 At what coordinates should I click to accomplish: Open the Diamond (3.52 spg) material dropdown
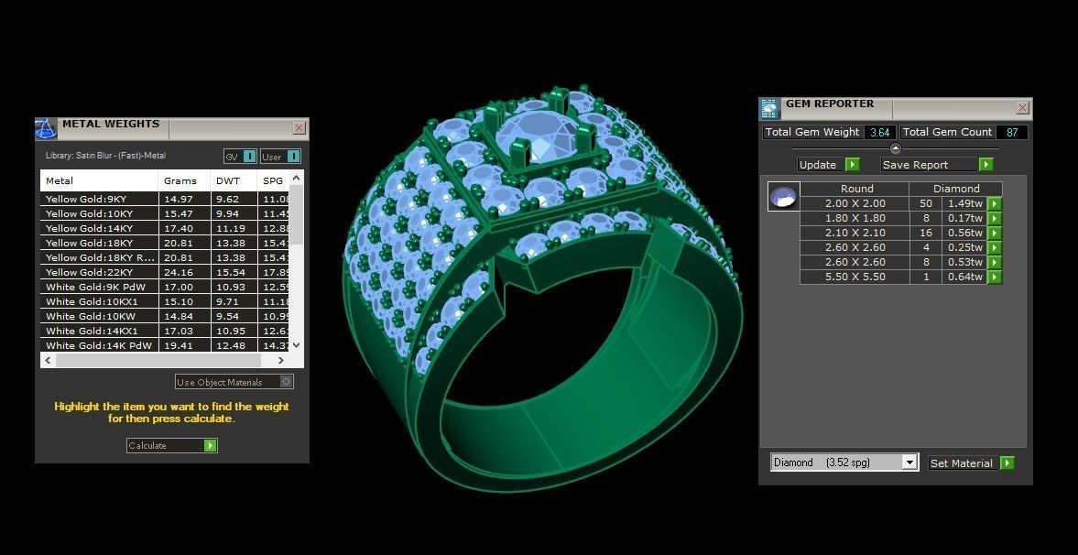tap(909, 462)
